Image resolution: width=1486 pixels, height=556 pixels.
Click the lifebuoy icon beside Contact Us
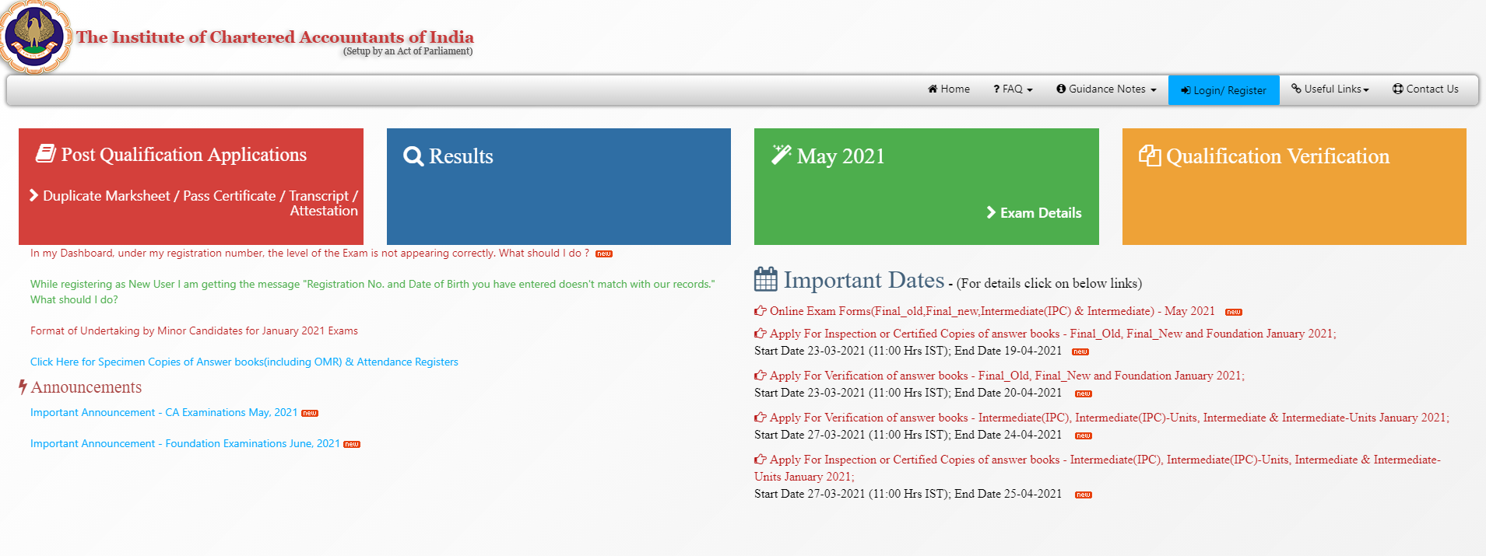(x=1398, y=89)
